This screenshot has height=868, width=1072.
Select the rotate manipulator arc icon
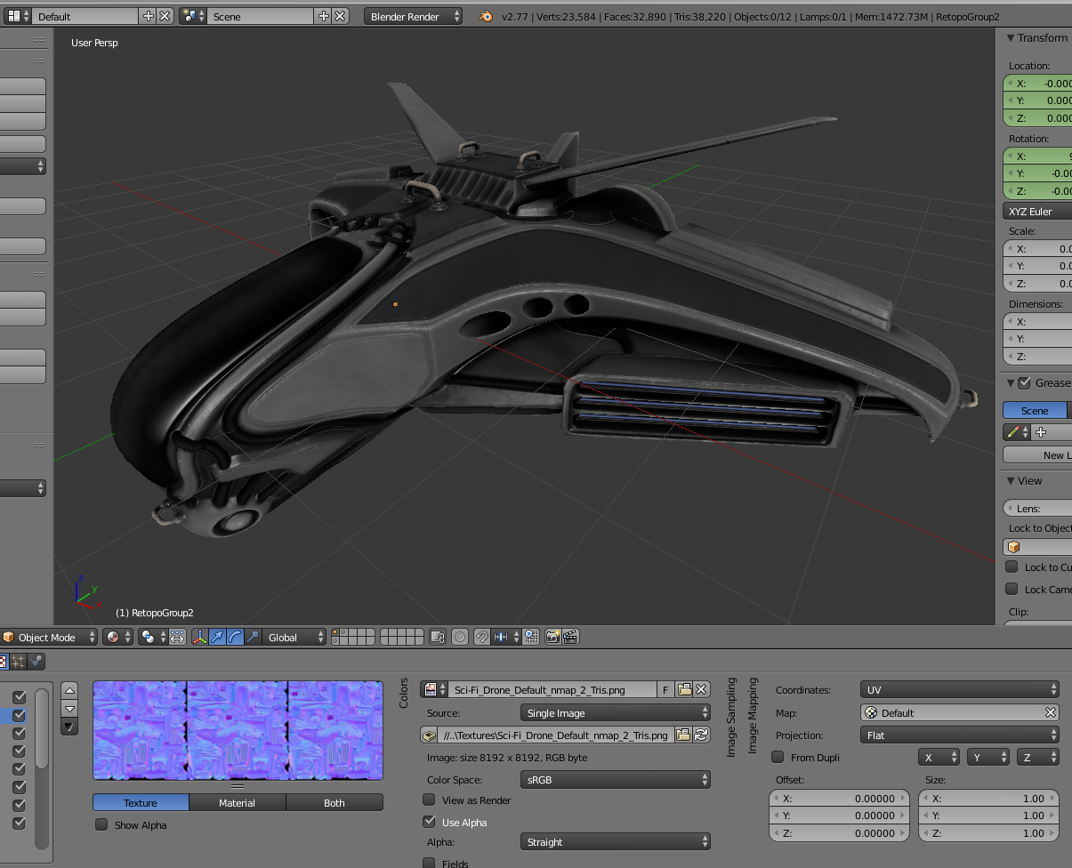236,637
